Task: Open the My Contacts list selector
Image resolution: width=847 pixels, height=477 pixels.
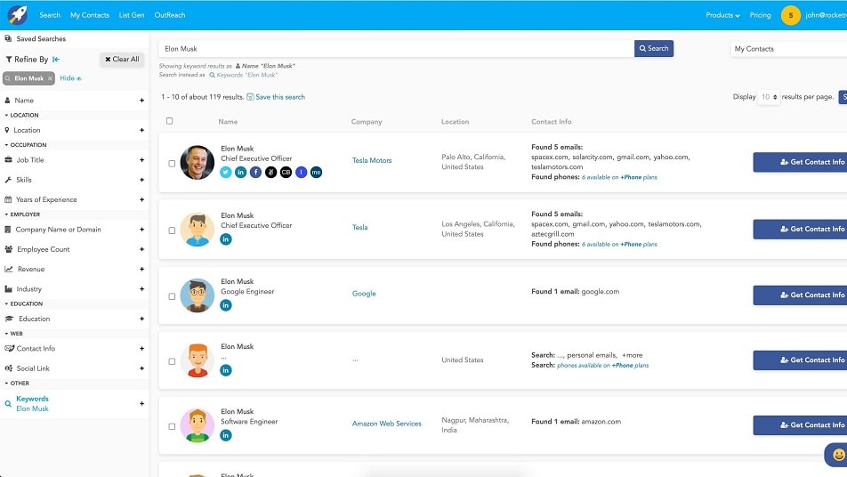Action: (788, 49)
